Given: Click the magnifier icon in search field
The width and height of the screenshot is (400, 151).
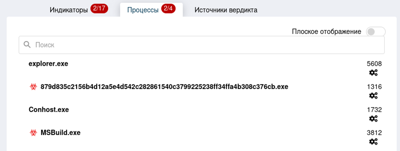Looking at the screenshot, I should tap(27, 45).
